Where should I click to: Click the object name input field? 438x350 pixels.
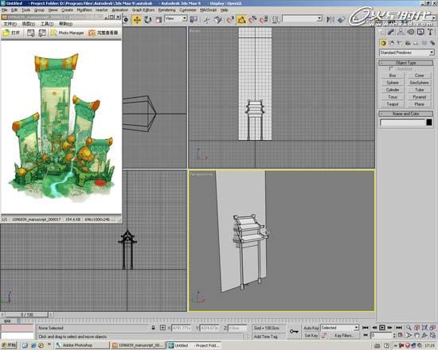(x=402, y=122)
